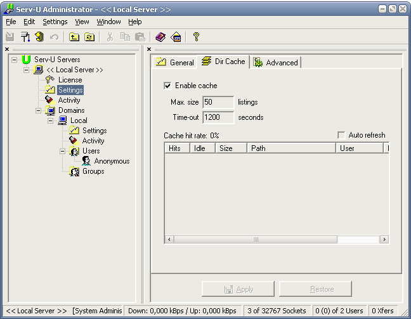Open the View menu
The width and height of the screenshot is (411, 319).
82,22
